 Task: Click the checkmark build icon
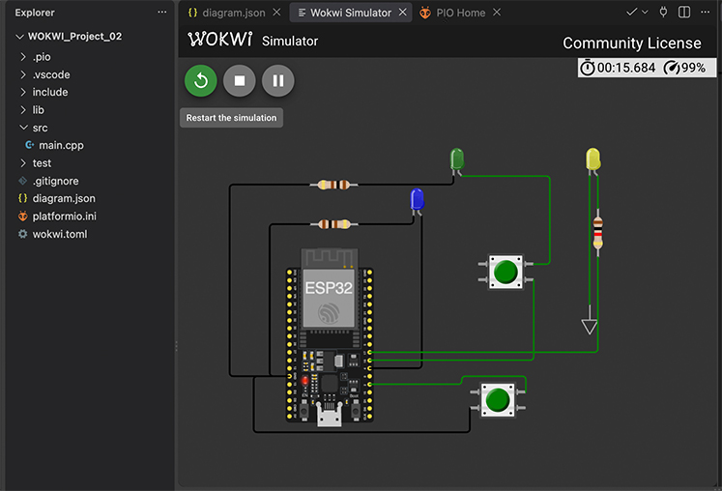(x=632, y=13)
